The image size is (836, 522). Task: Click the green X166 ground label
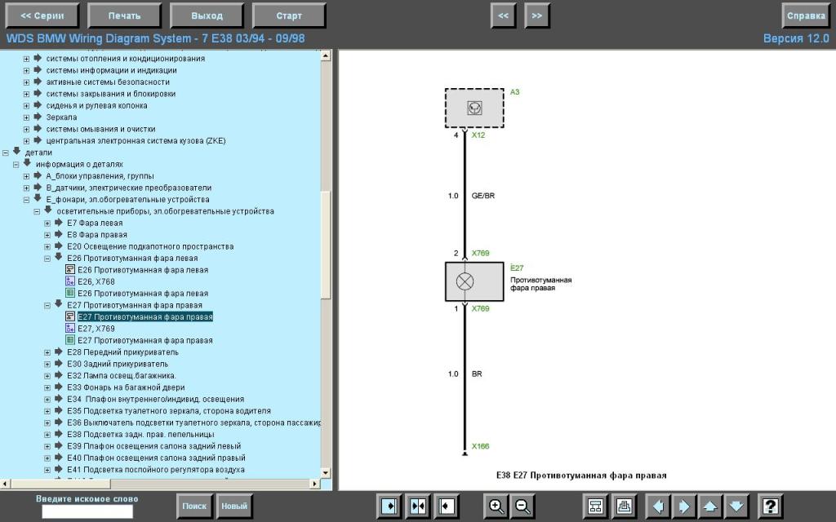point(480,446)
